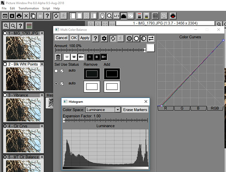Close the 2 - Blk Wht Points thumbnail
The width and height of the screenshot is (226, 172).
[42, 64]
